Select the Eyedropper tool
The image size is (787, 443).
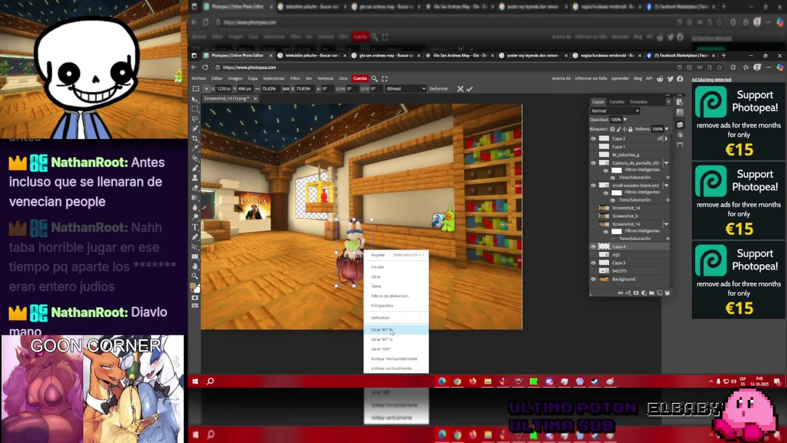tap(196, 148)
